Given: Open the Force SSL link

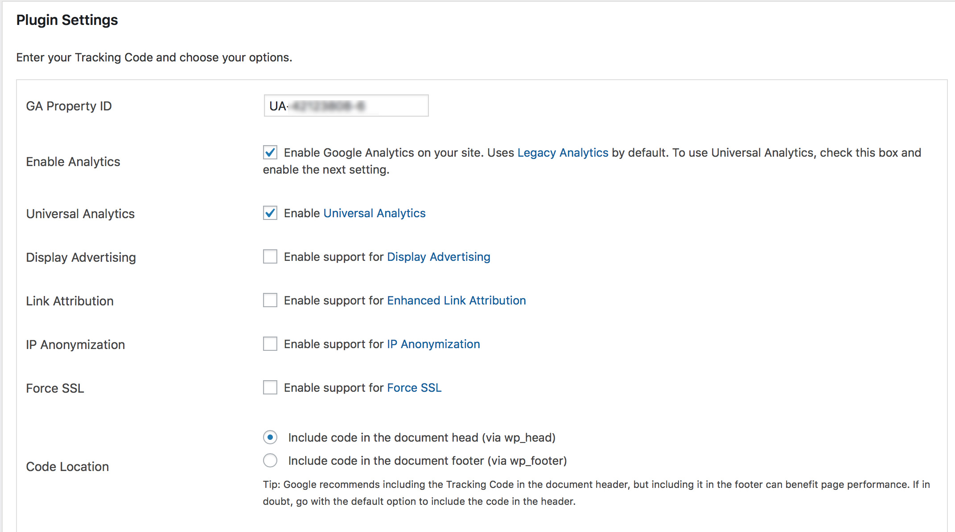Looking at the screenshot, I should pos(414,388).
